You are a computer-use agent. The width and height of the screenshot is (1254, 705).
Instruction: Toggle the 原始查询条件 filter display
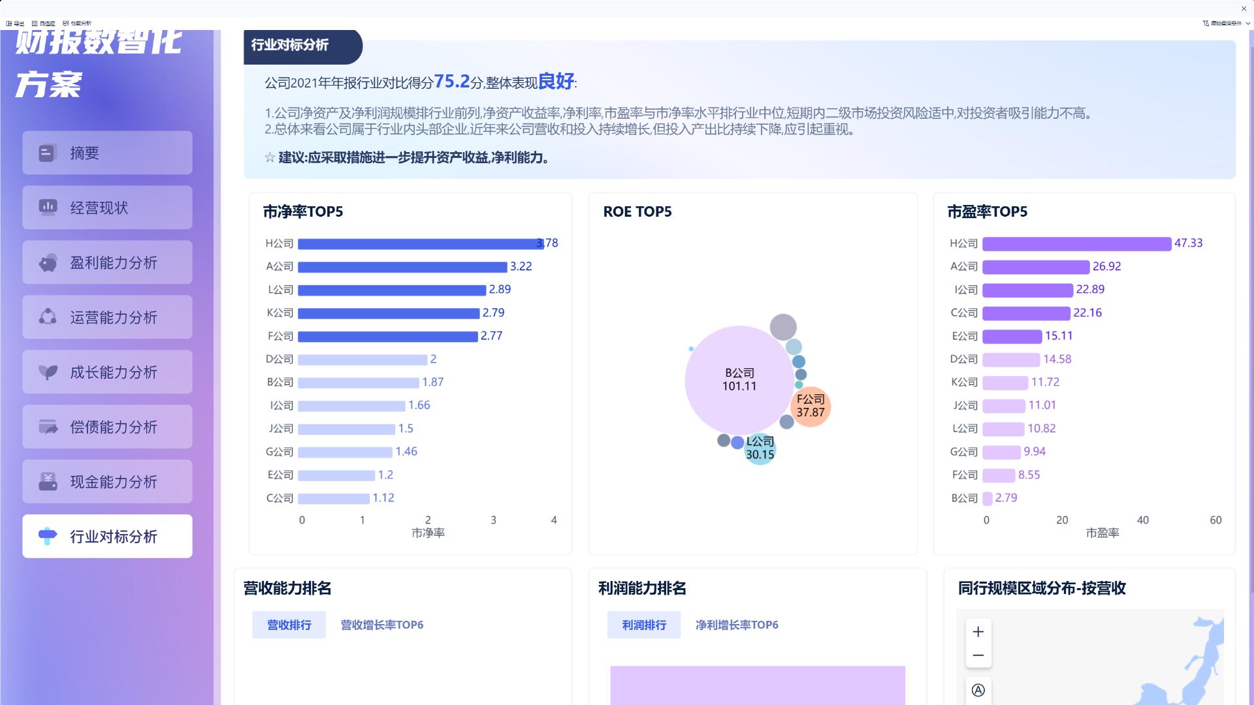coord(1206,22)
